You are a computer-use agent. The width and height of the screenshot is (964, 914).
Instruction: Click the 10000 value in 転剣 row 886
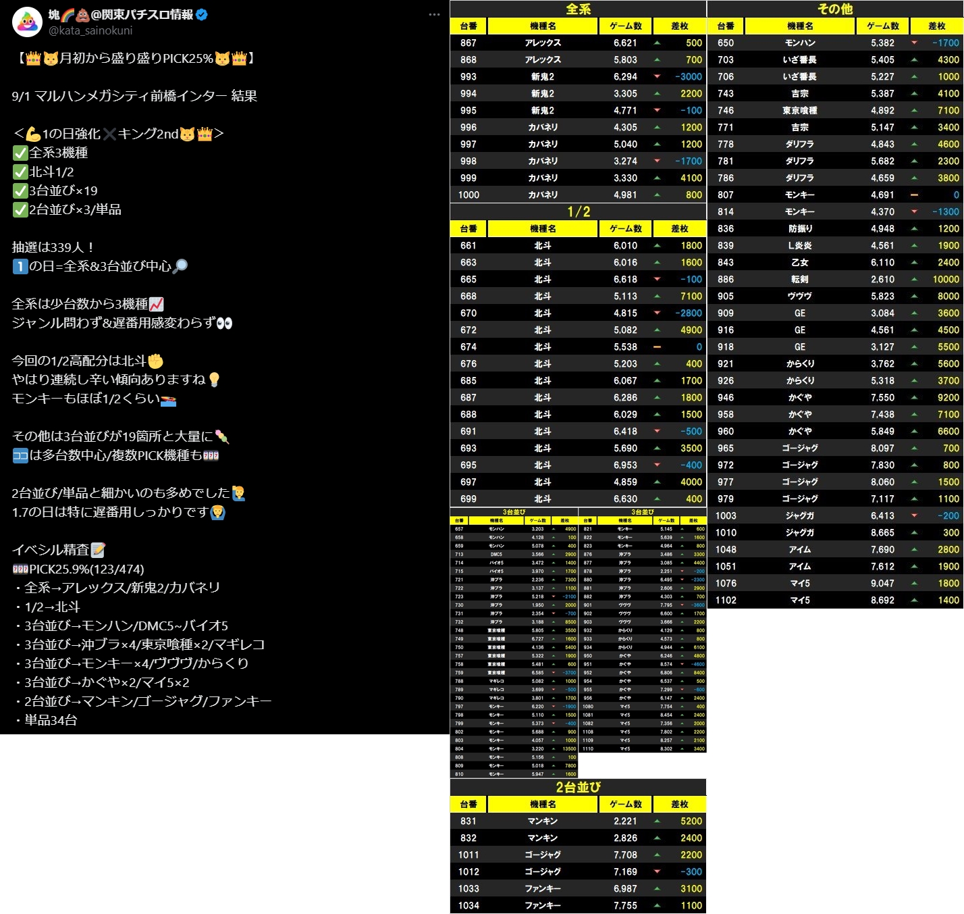tap(946, 279)
